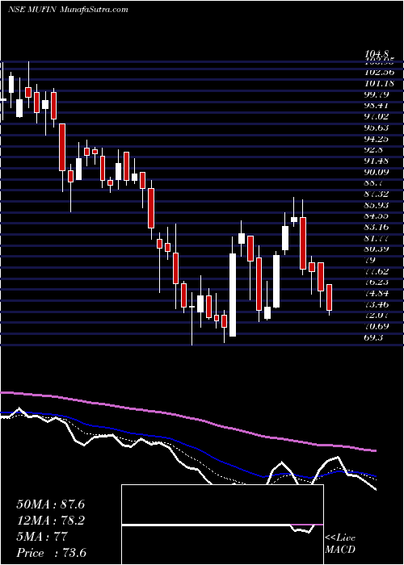This screenshot has width=404, height=565.
Task: Click the 77.62 price axis label
Action: point(377,272)
